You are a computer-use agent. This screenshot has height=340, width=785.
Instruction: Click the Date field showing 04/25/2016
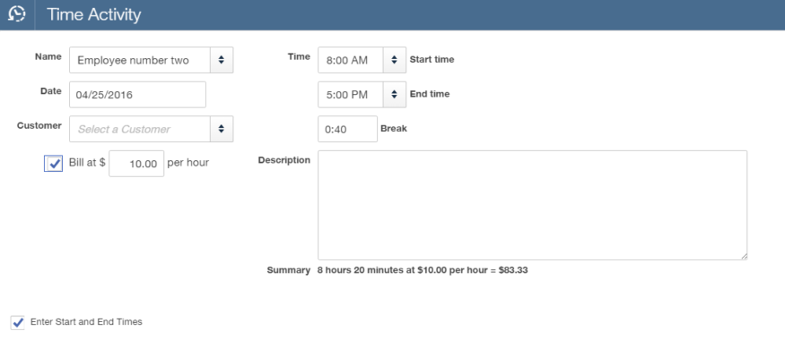(x=137, y=94)
